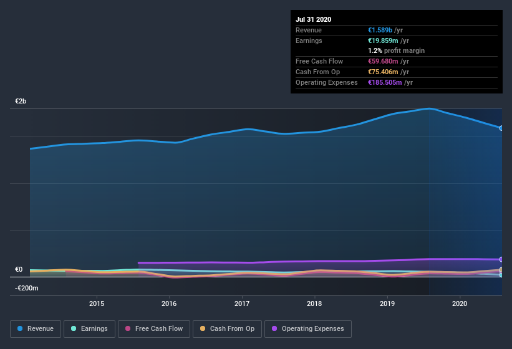The width and height of the screenshot is (512, 349).
Task: Click the -€200m y-axis label
Action: (x=27, y=288)
